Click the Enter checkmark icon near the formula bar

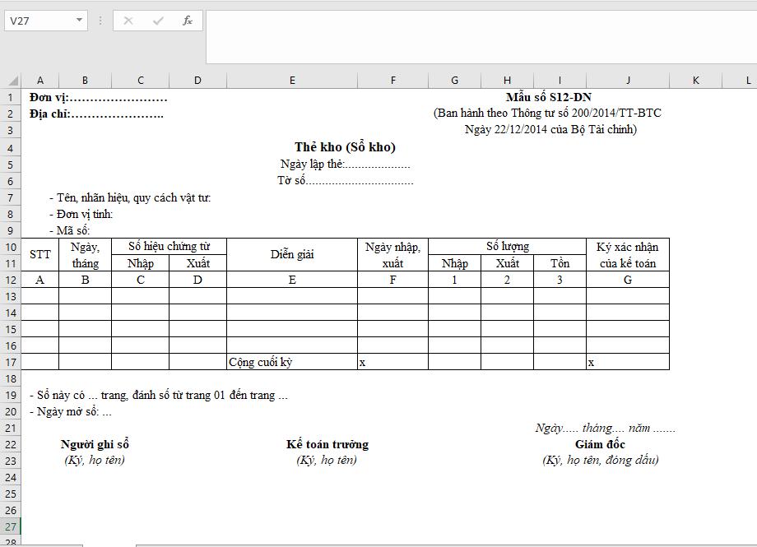156,21
